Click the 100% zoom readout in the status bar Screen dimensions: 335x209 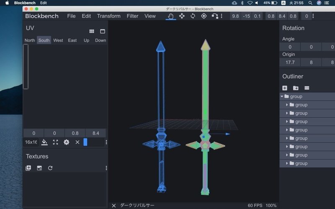pyautogui.click(x=271, y=206)
